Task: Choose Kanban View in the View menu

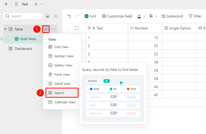Action: coord(64,56)
